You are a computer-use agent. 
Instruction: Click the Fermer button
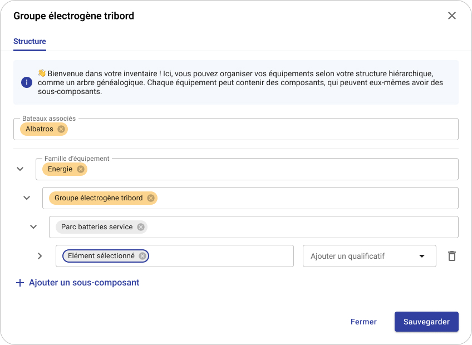click(x=363, y=322)
